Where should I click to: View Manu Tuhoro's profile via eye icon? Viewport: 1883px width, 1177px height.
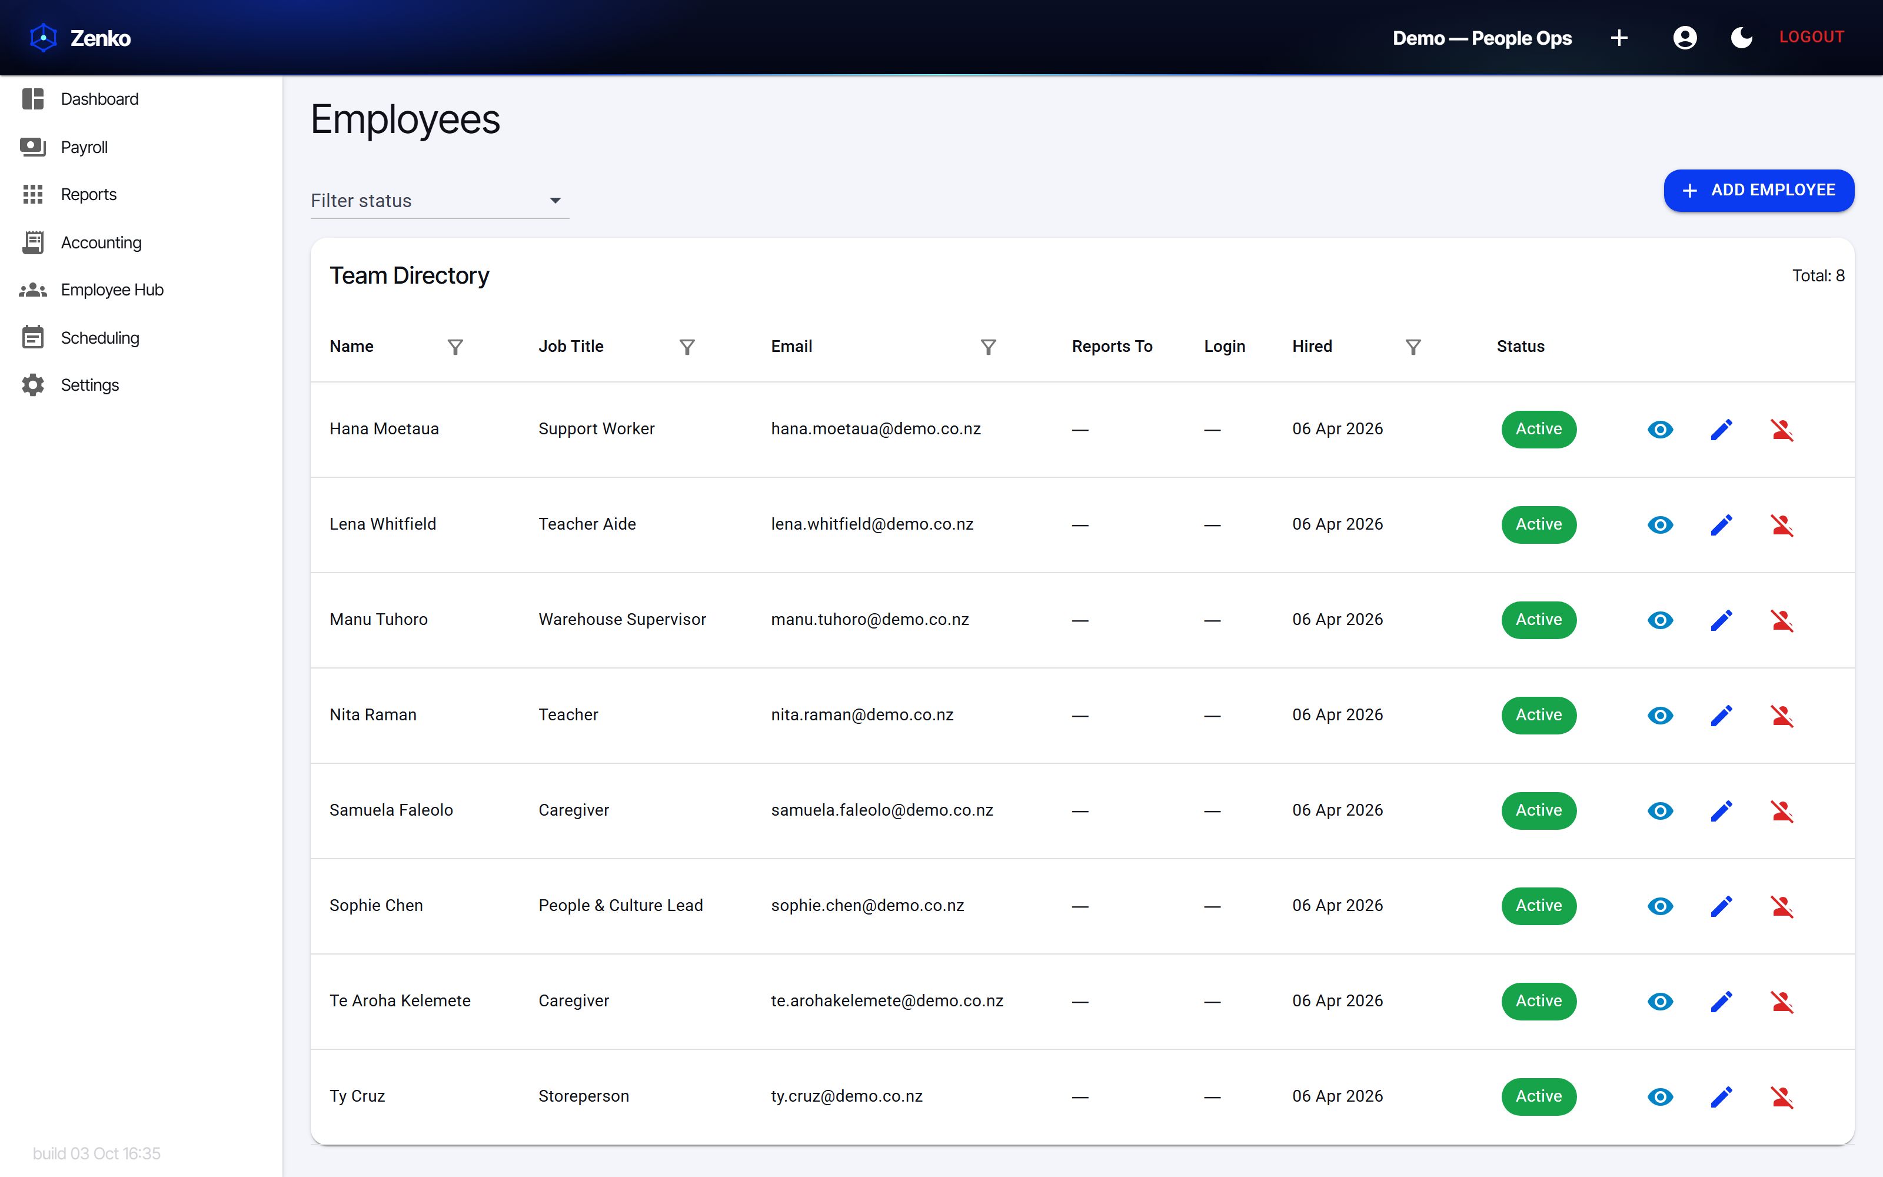coord(1661,620)
